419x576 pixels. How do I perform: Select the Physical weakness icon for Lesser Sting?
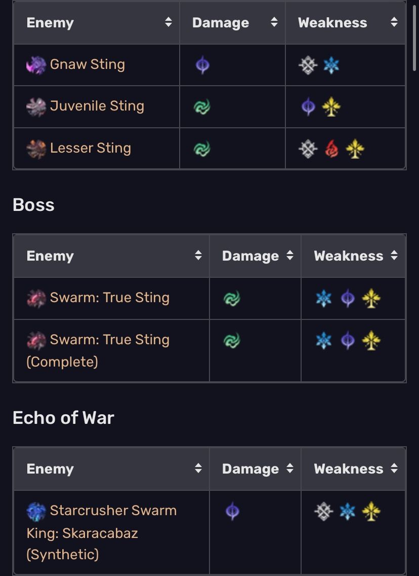(307, 148)
